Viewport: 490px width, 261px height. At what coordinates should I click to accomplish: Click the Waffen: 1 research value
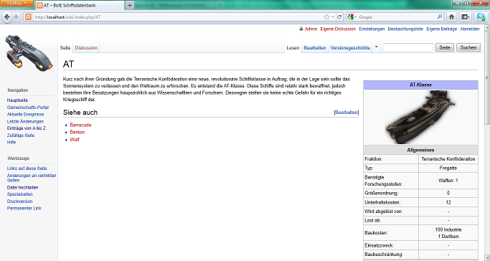pyautogui.click(x=448, y=181)
